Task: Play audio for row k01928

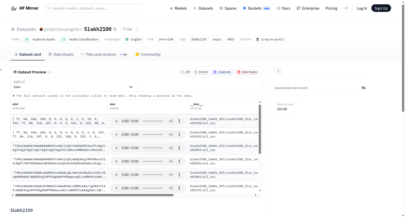Action: (116, 121)
